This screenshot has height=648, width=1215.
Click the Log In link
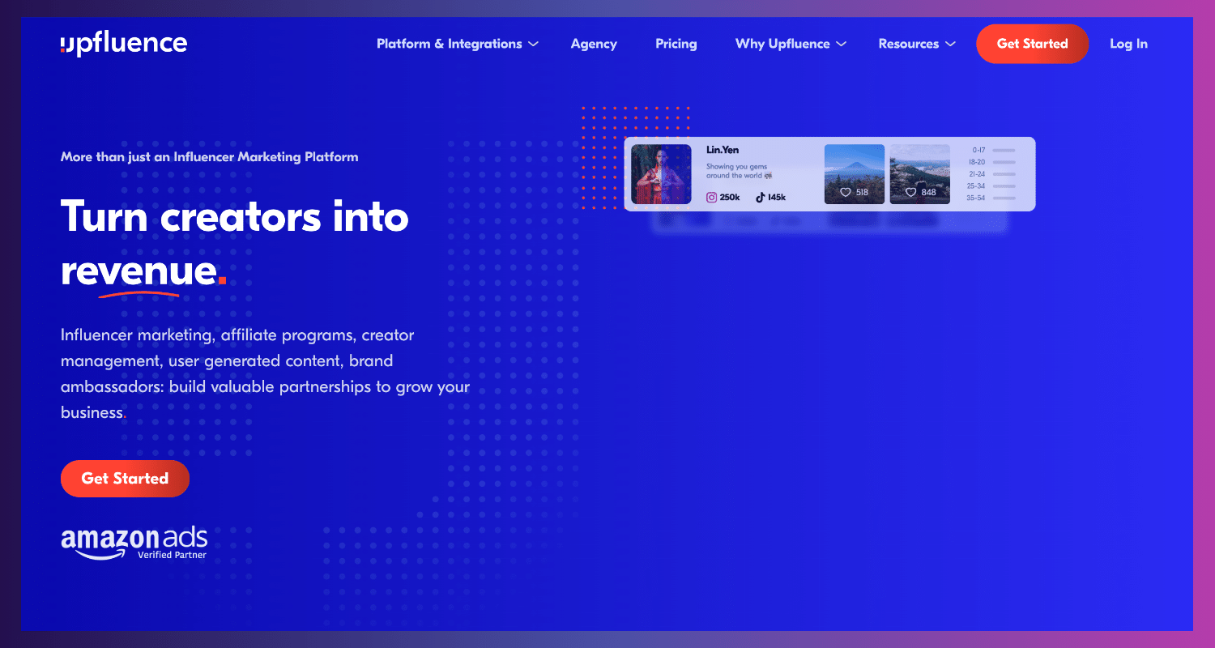(x=1128, y=44)
